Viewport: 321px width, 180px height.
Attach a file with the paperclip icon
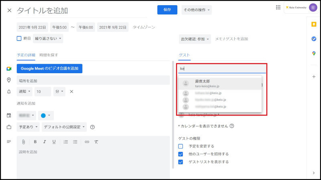pyautogui.click(x=24, y=142)
